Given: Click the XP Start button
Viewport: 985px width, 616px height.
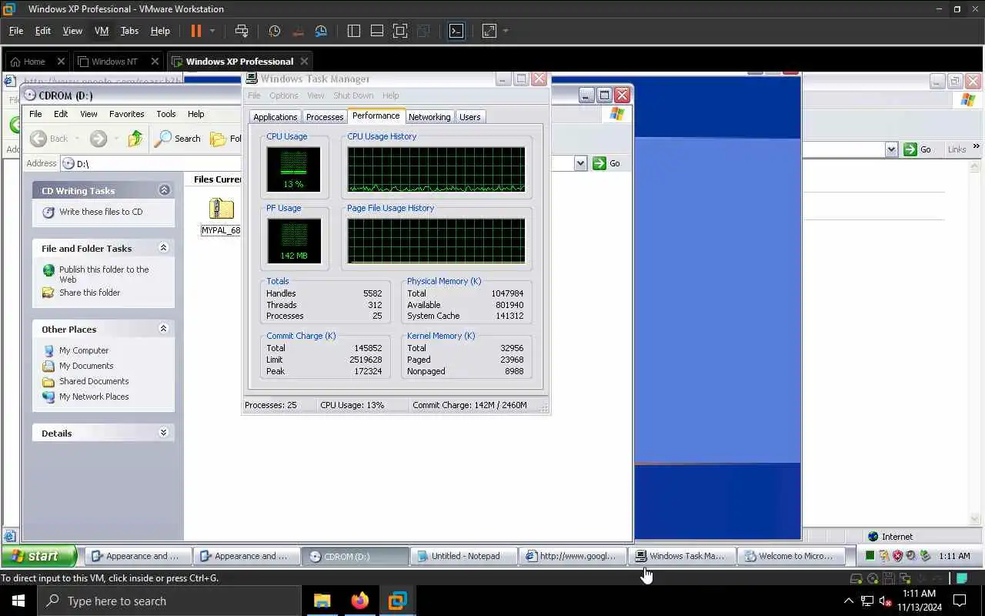Looking at the screenshot, I should (39, 556).
